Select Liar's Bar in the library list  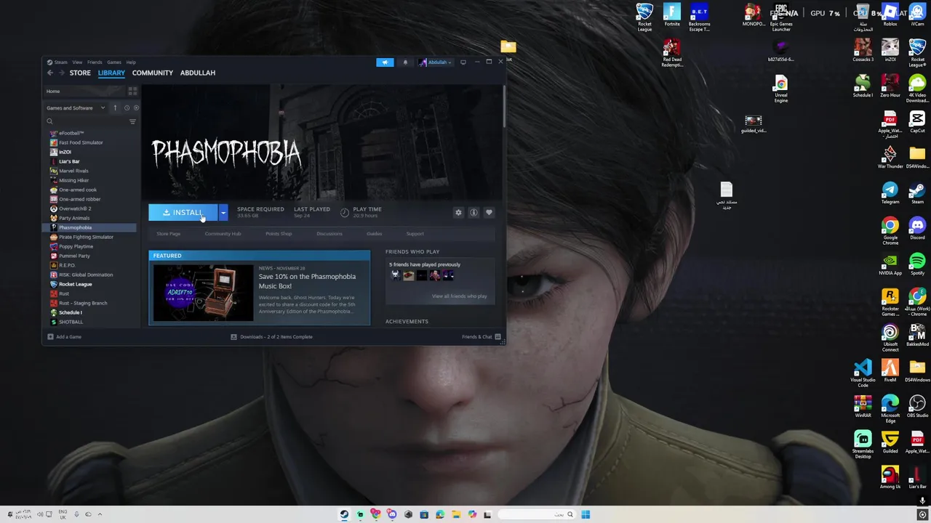point(69,161)
